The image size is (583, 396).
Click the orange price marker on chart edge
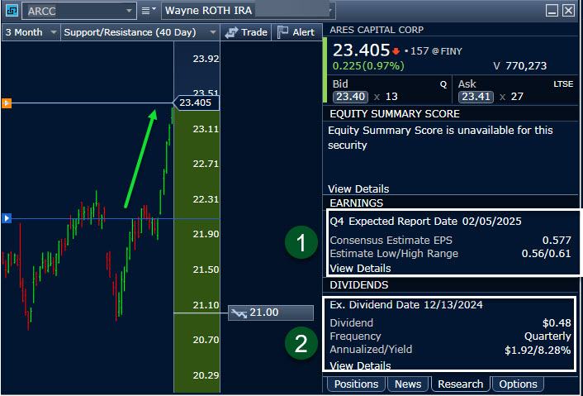pyautogui.click(x=7, y=103)
